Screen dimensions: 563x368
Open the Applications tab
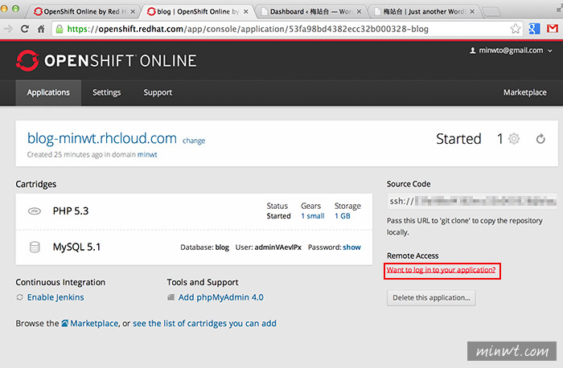point(48,92)
